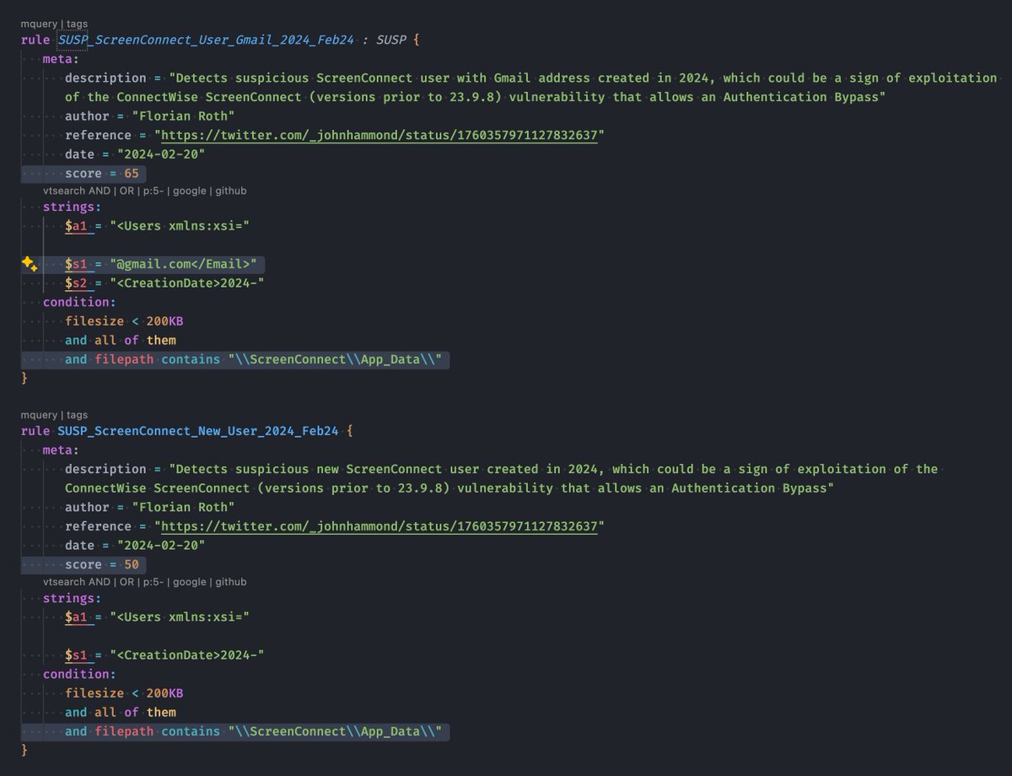Image resolution: width=1012 pixels, height=776 pixels.
Task: Open the twitter reference URL in New_User rule
Action: (x=379, y=526)
